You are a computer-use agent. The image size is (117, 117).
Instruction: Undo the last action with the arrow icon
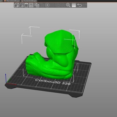(80, 5)
